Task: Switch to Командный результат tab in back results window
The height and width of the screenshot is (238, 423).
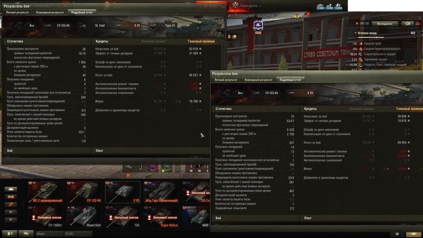Action: coord(50,12)
